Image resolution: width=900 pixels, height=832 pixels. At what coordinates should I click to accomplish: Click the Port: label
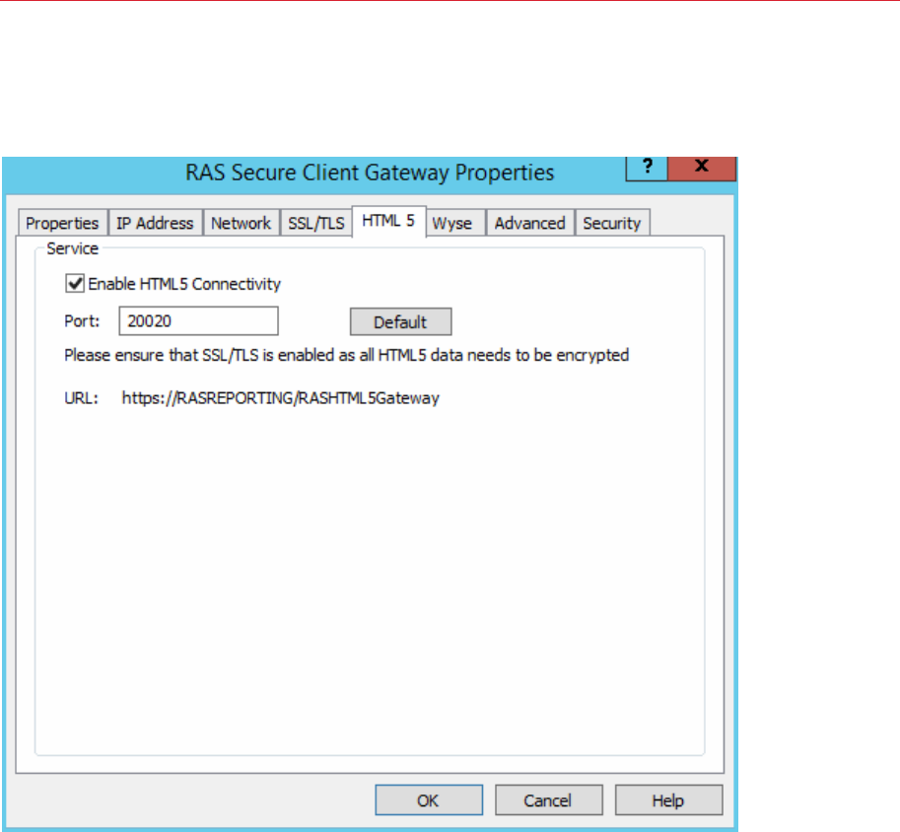coord(82,321)
